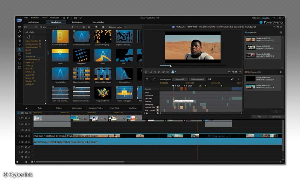
Task: Stop playback in Inhaltsanalyse window
Action: tap(151, 72)
